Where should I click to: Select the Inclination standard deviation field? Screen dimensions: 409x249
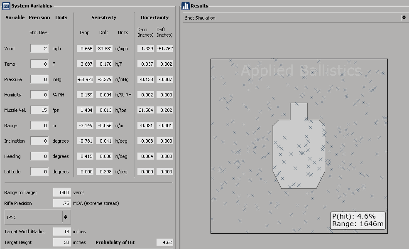pos(39,141)
